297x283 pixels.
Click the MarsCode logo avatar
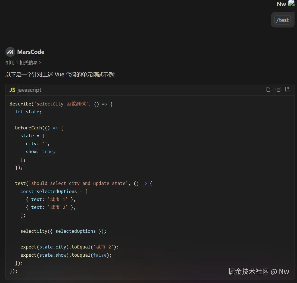click(x=10, y=52)
